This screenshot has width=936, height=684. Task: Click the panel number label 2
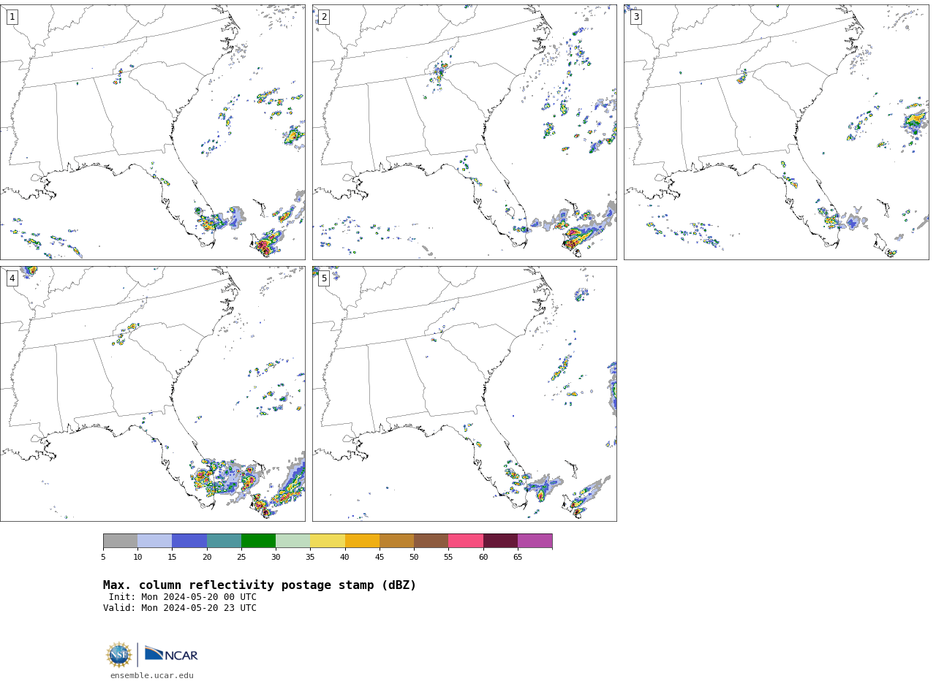[x=324, y=17]
